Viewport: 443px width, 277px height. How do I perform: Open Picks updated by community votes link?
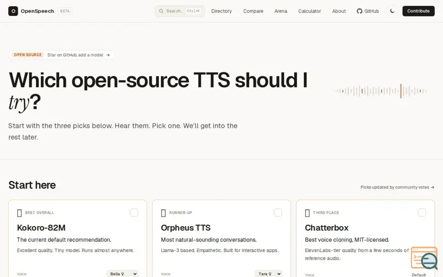pos(397,187)
